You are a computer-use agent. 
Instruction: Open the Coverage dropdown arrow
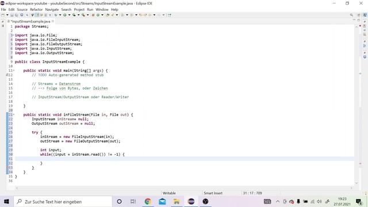pyautogui.click(x=78, y=15)
